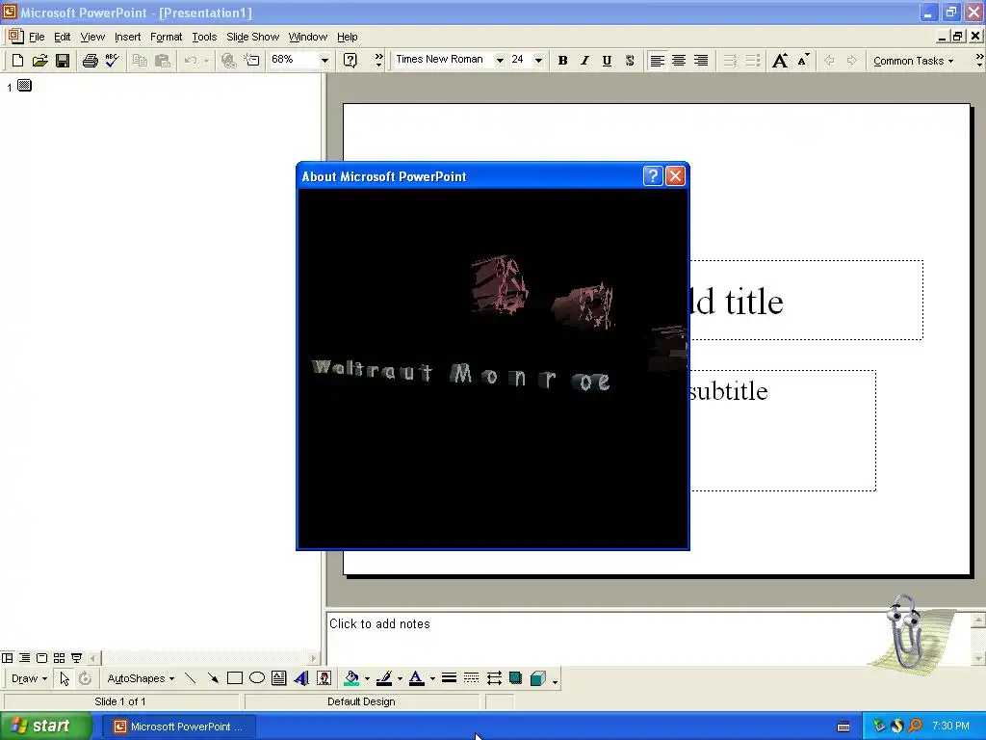Create a new presentation with New icon

coord(17,61)
